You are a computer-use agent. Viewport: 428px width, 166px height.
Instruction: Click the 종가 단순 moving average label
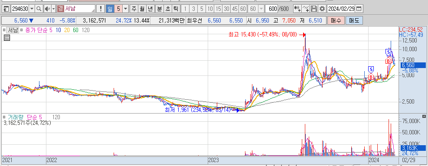[36, 30]
